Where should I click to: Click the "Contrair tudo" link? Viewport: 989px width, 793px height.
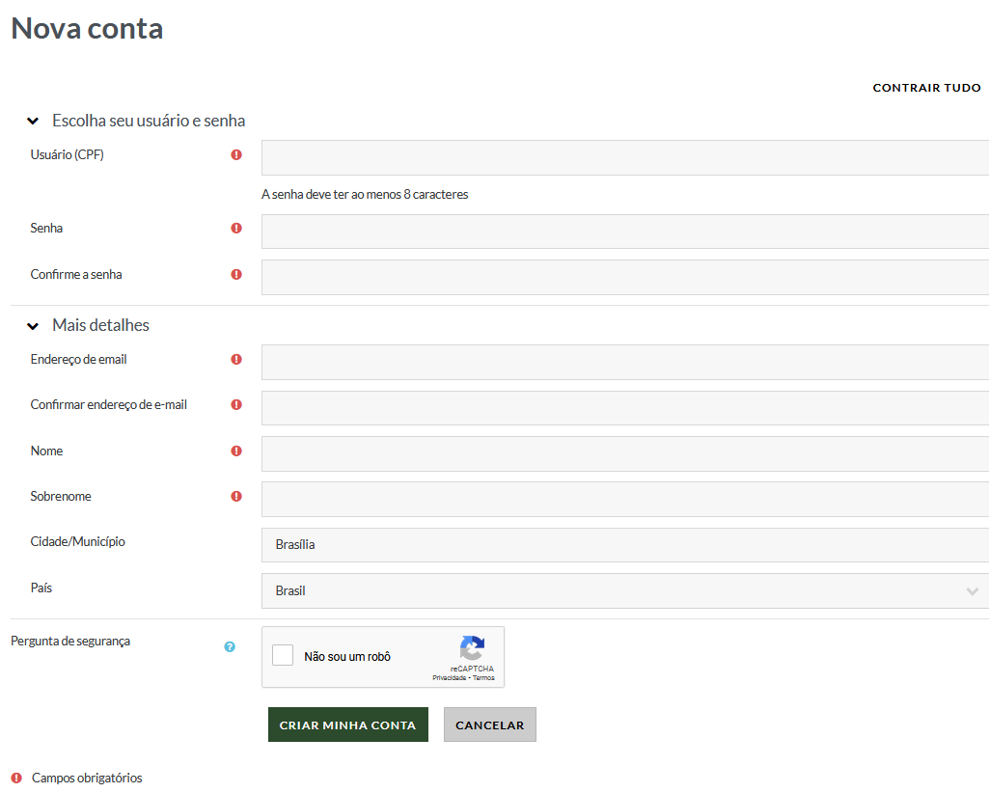926,88
